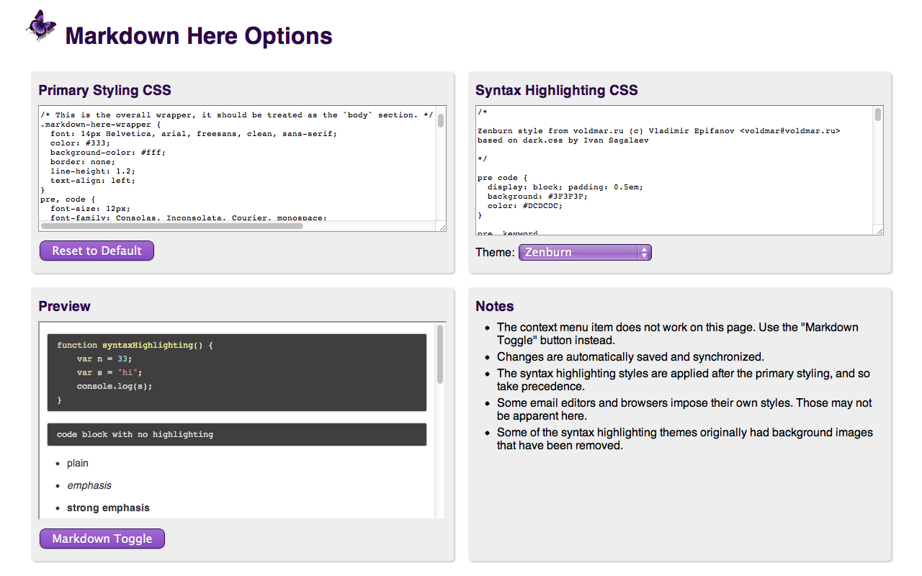The image size is (922, 576).
Task: Click the code block with no highlighting
Action: click(x=236, y=434)
